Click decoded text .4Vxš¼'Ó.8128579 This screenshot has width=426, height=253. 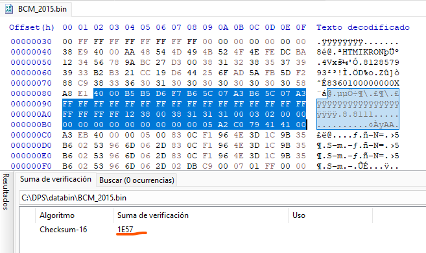point(357,62)
